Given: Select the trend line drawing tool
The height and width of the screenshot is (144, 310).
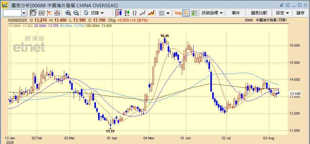Looking at the screenshot, I should [x=49, y=13].
